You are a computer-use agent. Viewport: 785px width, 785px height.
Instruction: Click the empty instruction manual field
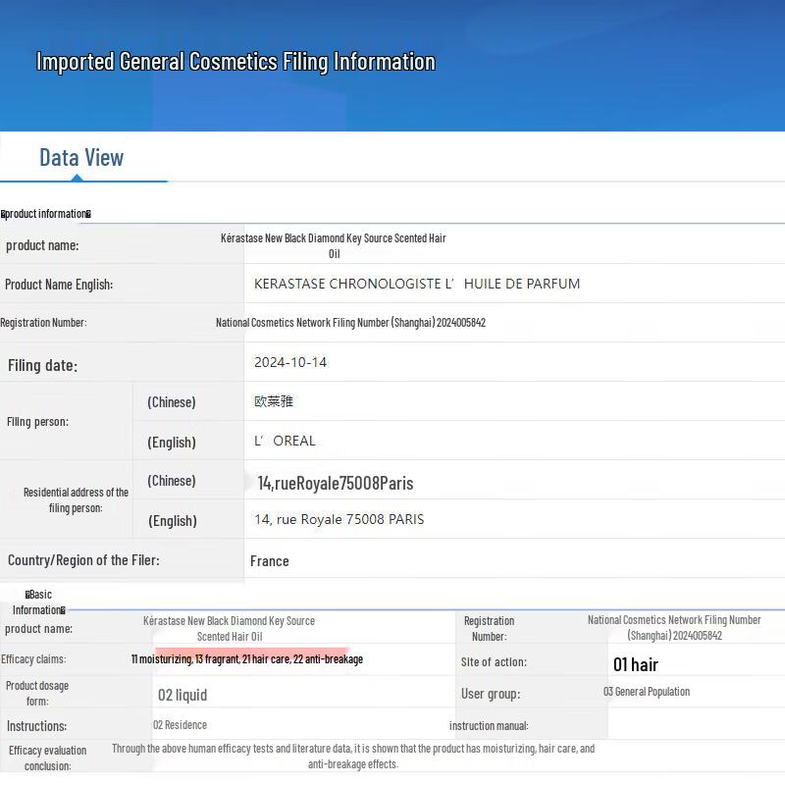695,725
